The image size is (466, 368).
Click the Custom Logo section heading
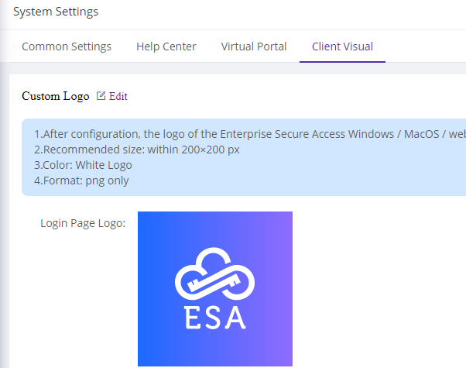56,96
